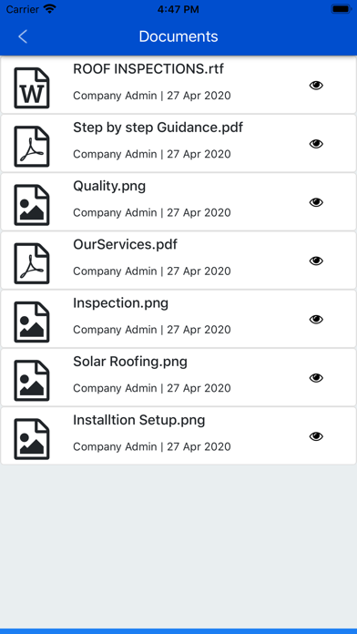View Solar Roofing.png via eye icon
Image resolution: width=357 pixels, height=634 pixels.
coord(316,378)
